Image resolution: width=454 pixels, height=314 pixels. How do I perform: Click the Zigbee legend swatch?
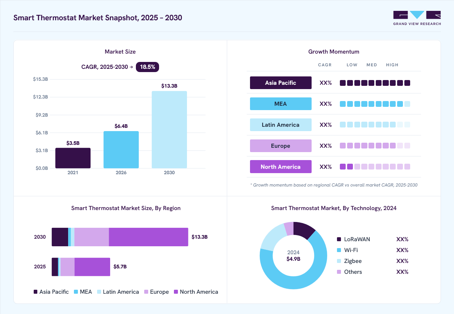coord(339,261)
